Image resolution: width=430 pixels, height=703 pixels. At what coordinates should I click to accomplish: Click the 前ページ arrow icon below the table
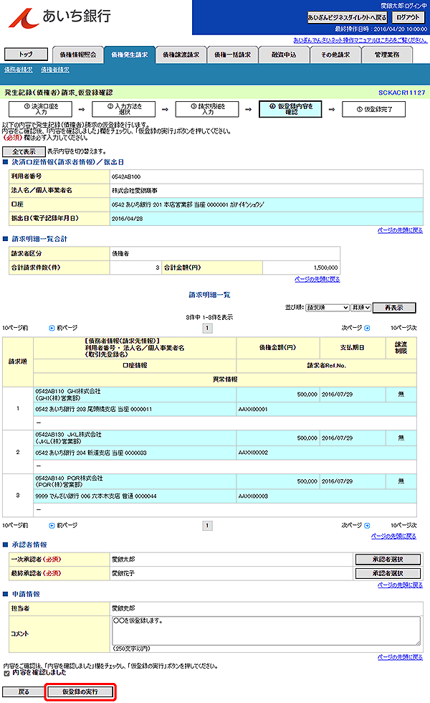pos(52,525)
